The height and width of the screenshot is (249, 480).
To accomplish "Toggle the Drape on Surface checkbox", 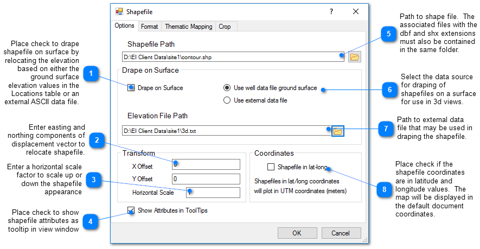I will tap(131, 88).
